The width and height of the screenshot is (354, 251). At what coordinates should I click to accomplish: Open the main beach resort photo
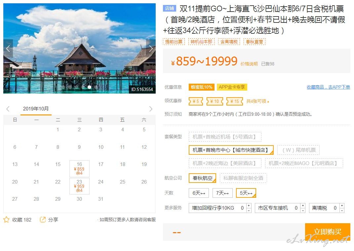pyautogui.click(x=79, y=48)
